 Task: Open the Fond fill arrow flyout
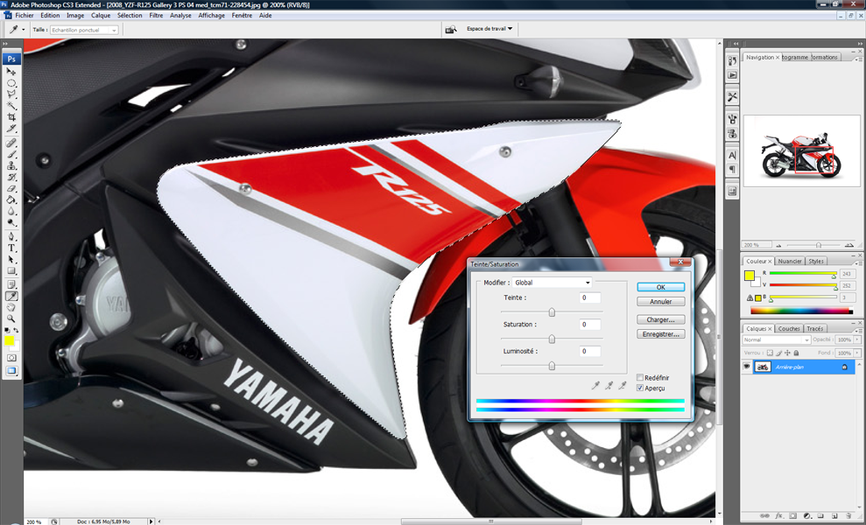[x=857, y=353]
